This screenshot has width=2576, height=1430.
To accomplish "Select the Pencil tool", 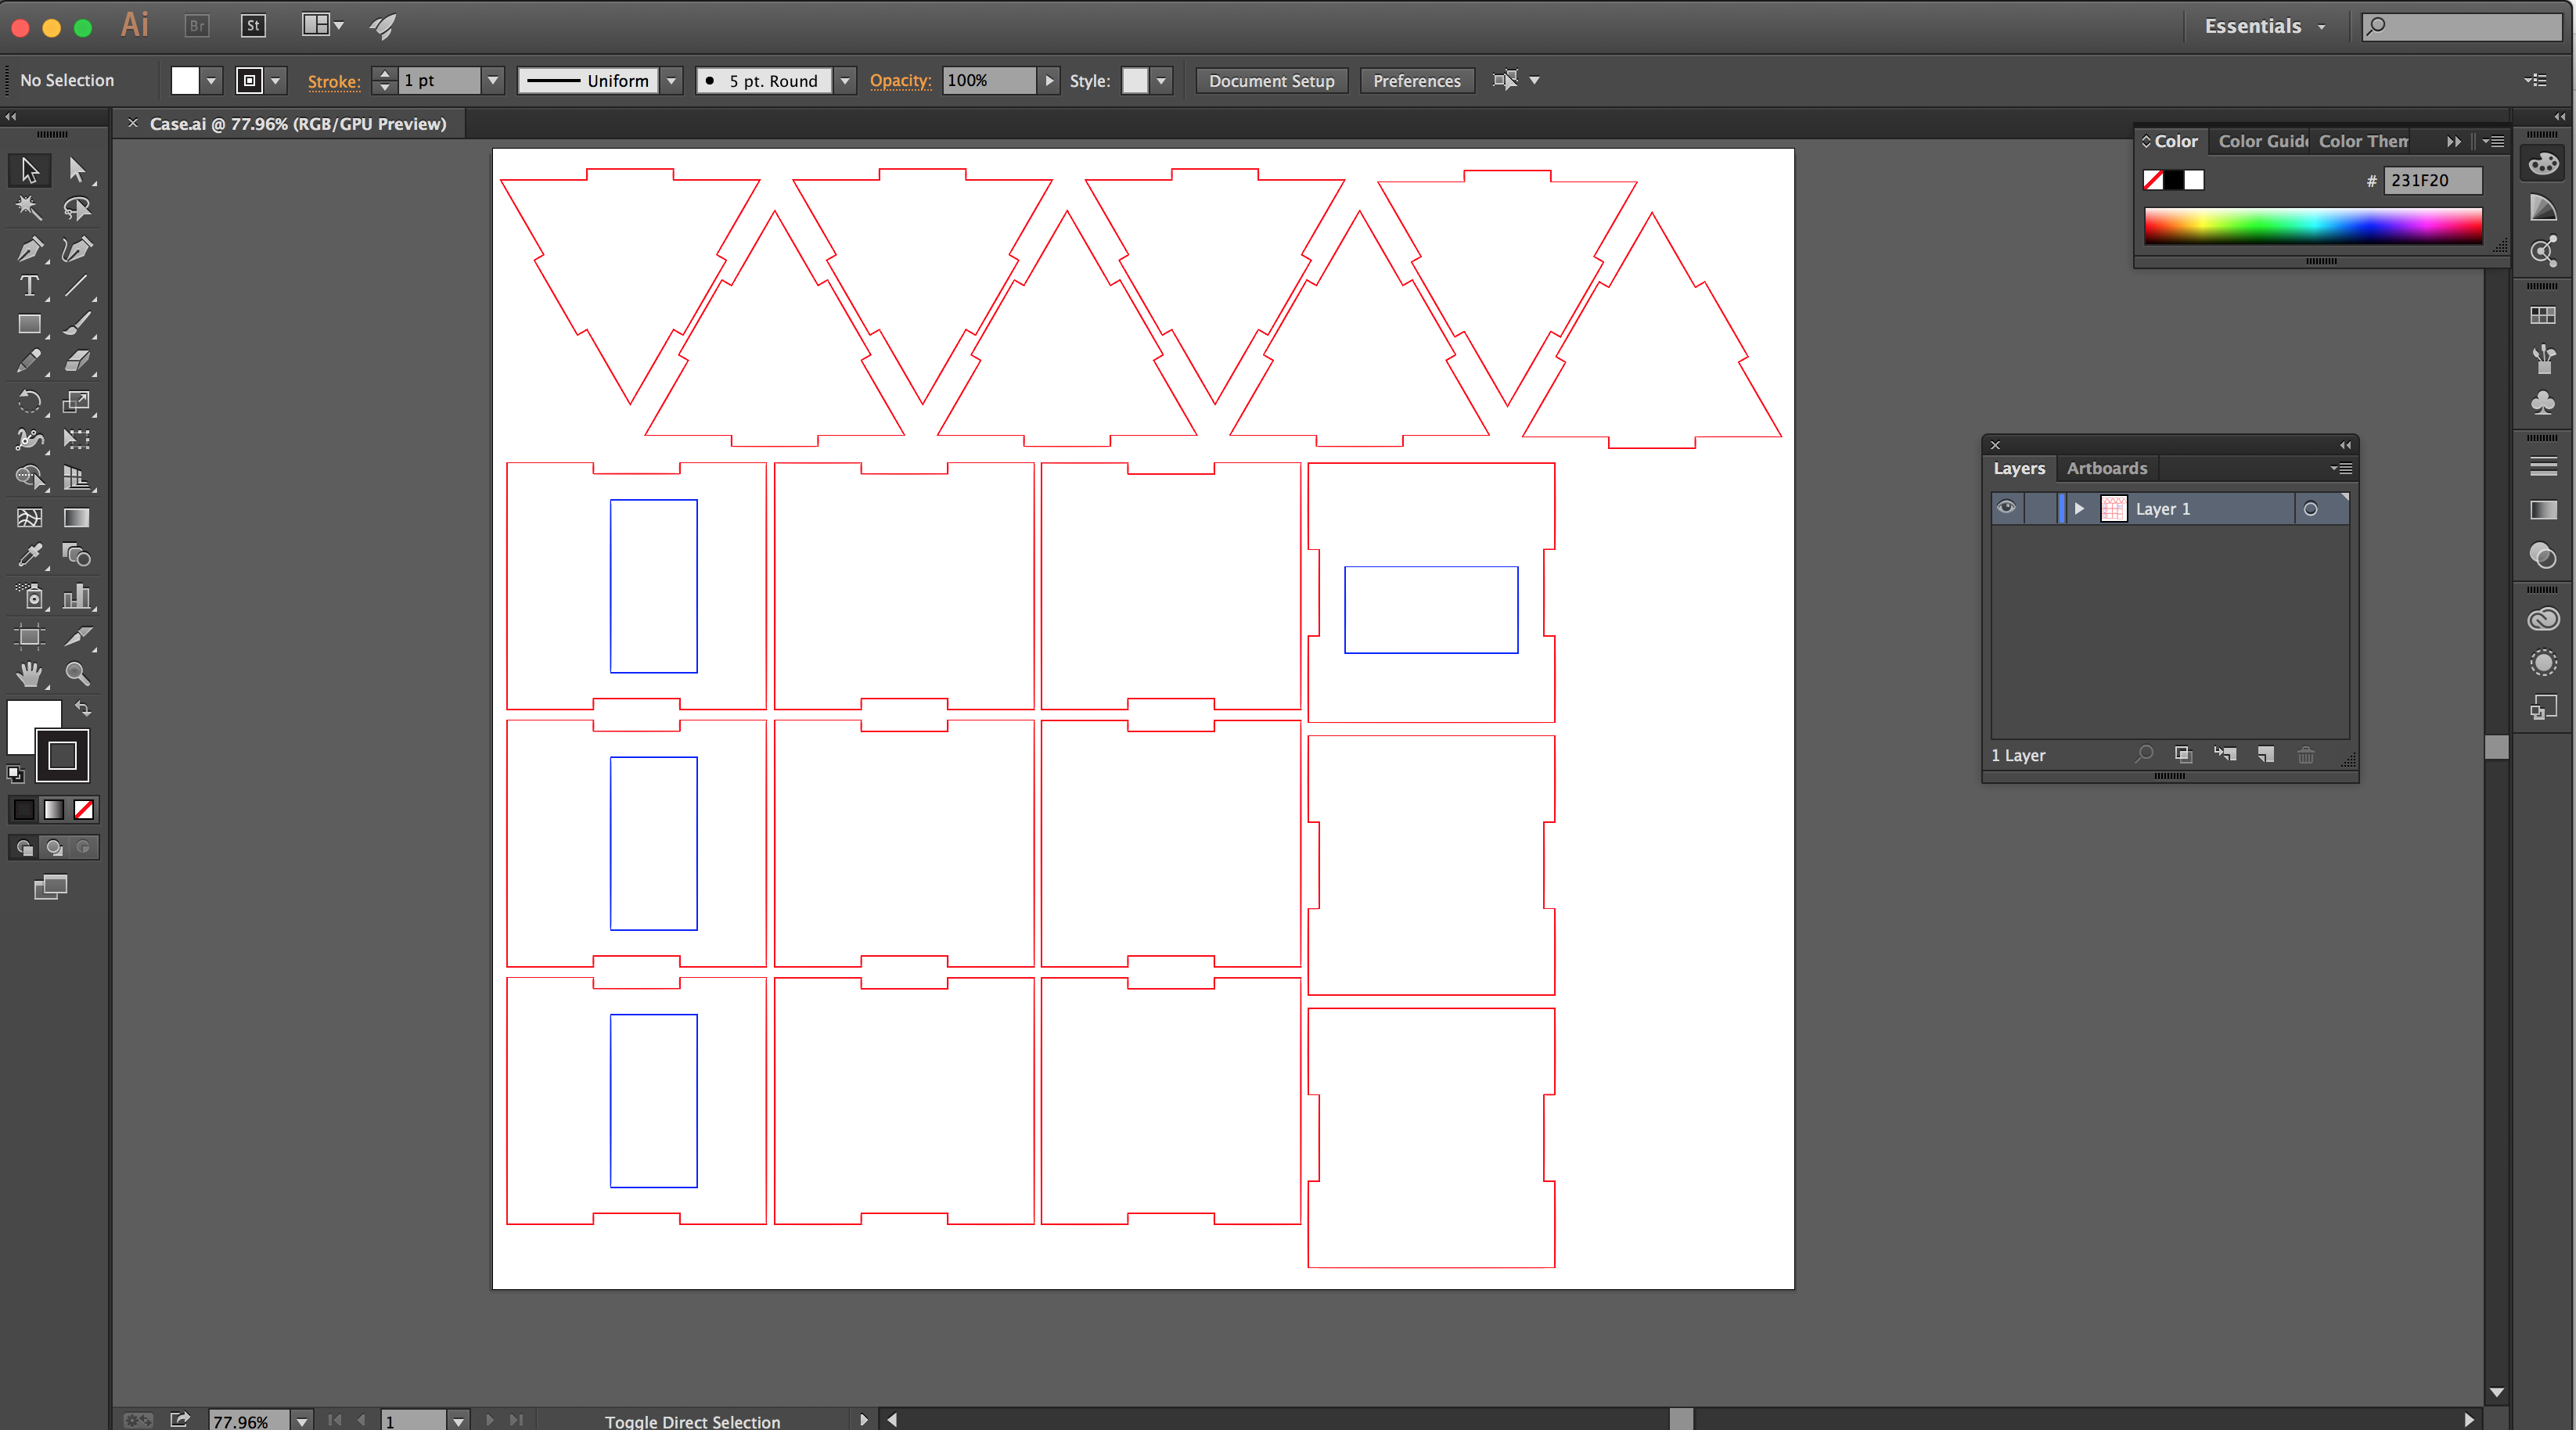I will (x=29, y=361).
